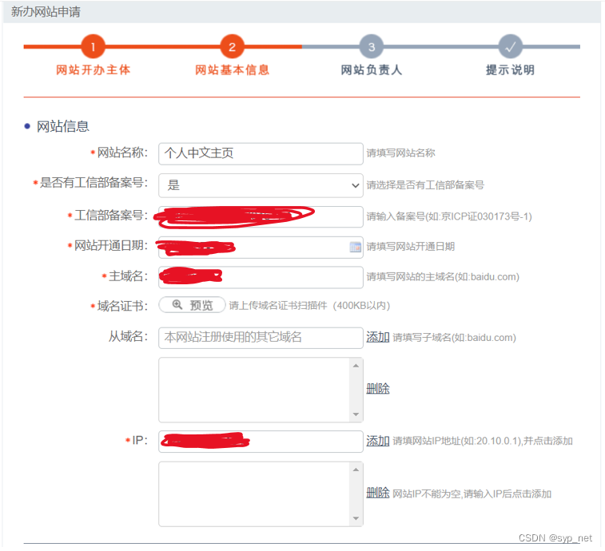Viewport: 605px width, 551px height.
Task: Click warning 网站IP不能为空
Action: (x=472, y=494)
